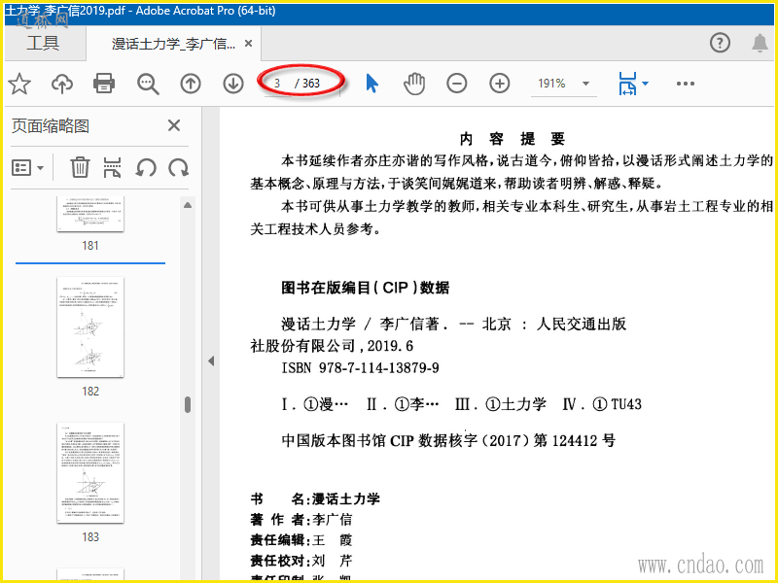The height and width of the screenshot is (583, 778).
Task: Go to previous page arrow
Action: pos(191,84)
